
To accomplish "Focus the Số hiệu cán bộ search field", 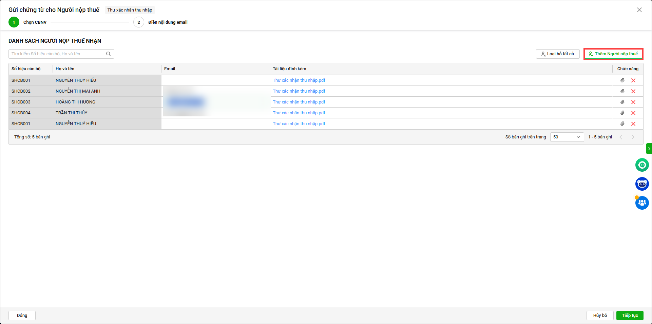I will point(58,54).
